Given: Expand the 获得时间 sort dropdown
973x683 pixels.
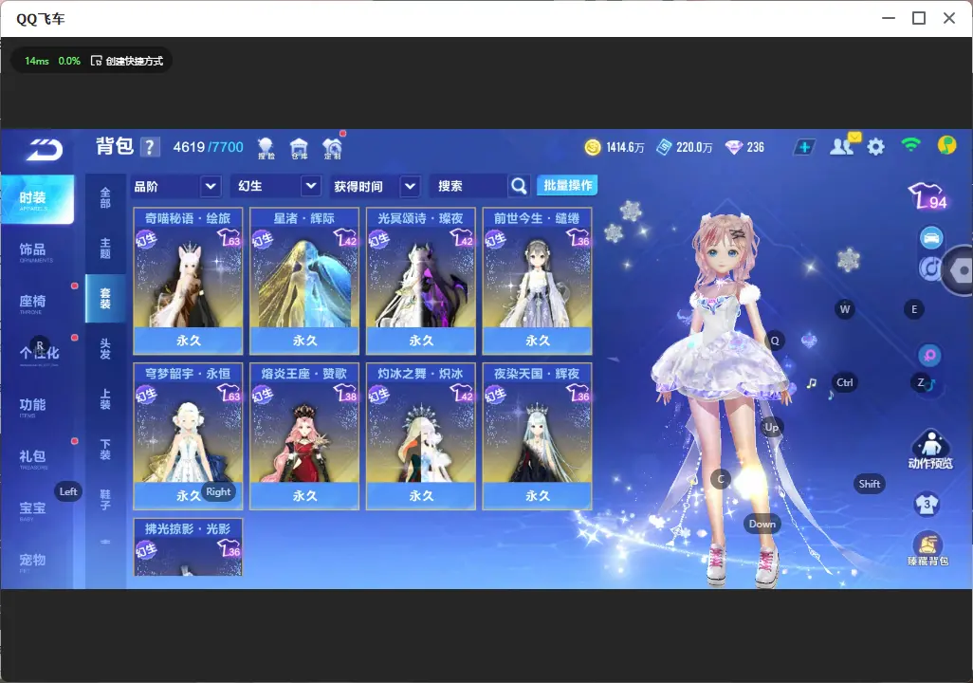Looking at the screenshot, I should 375,186.
